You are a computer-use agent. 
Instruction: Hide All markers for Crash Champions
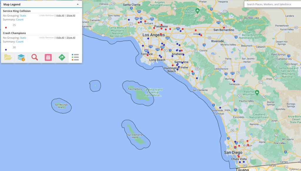60,38
